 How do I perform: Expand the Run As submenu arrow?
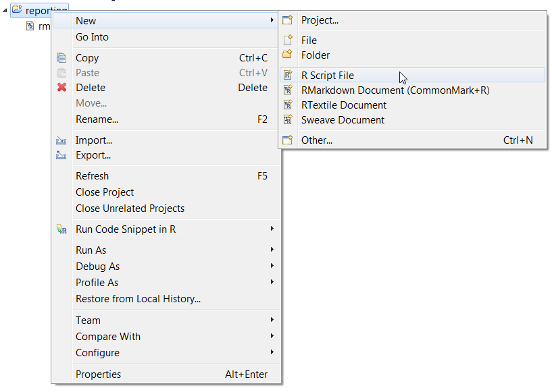[272, 250]
